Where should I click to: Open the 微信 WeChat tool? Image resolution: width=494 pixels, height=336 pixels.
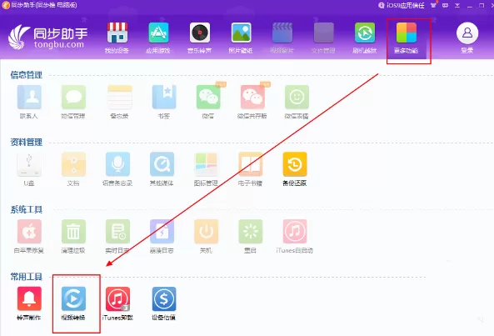coord(208,102)
